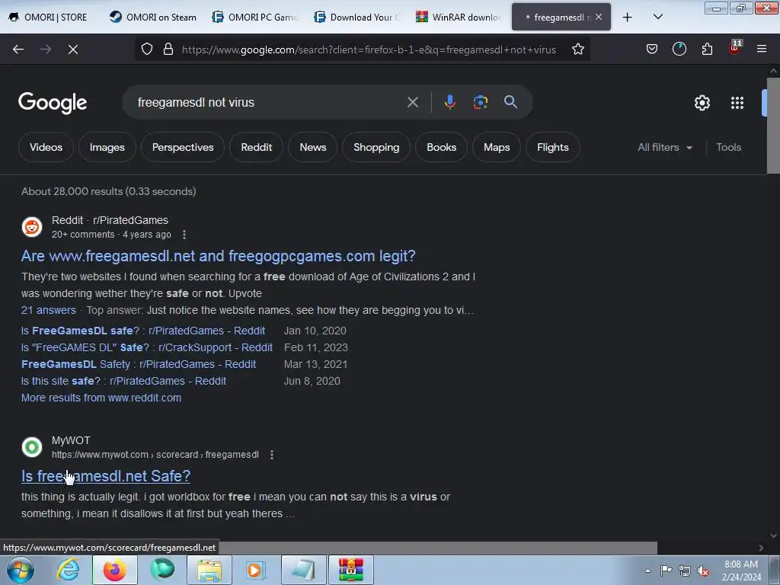The height and width of the screenshot is (585, 780).
Task: Click the muted volume tray icon
Action: (703, 571)
